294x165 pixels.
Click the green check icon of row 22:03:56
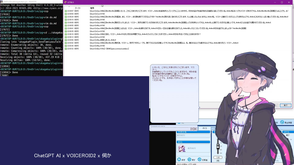click(66, 40)
